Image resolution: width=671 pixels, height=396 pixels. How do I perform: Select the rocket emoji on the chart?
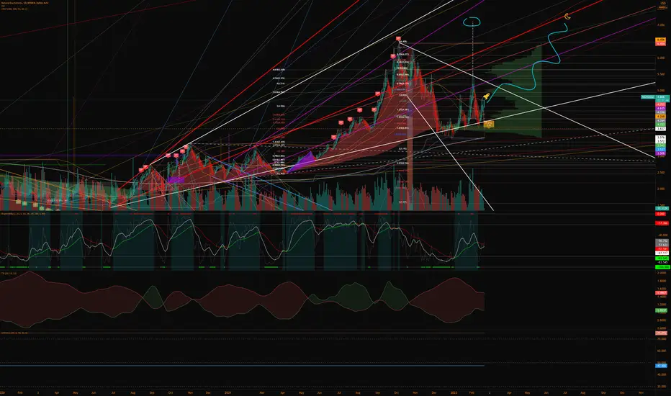coord(486,96)
